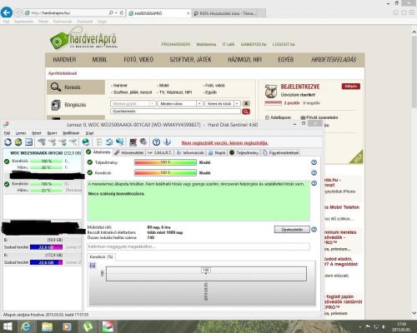Switch to the second browser tab
Screen dimensions: 417x333
[x=229, y=13]
